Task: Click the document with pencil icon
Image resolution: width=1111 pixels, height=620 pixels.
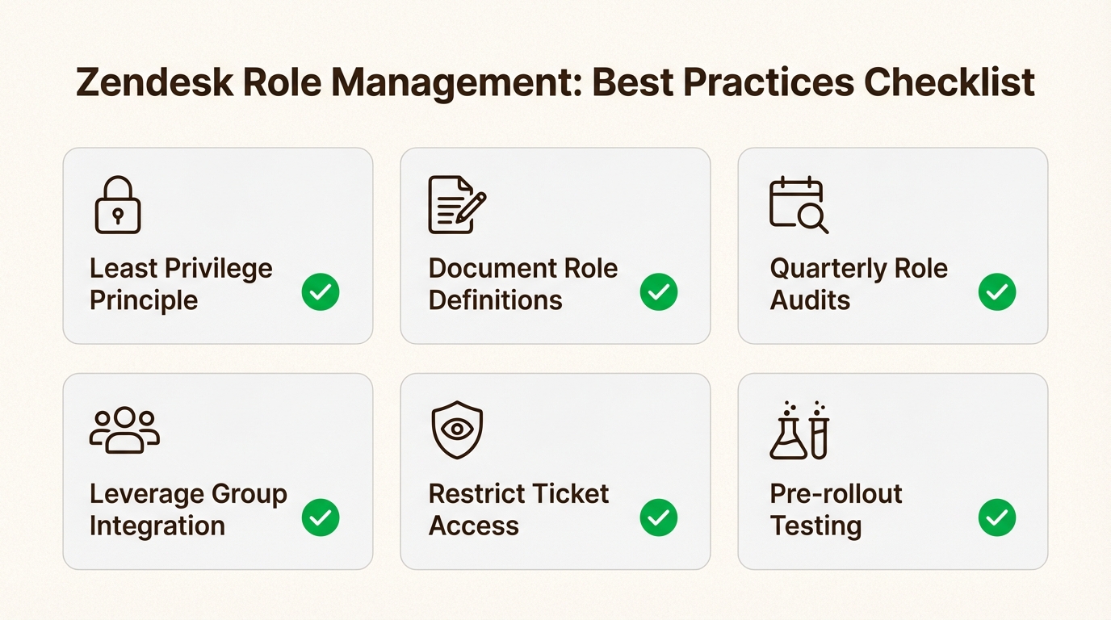Action: click(x=456, y=205)
